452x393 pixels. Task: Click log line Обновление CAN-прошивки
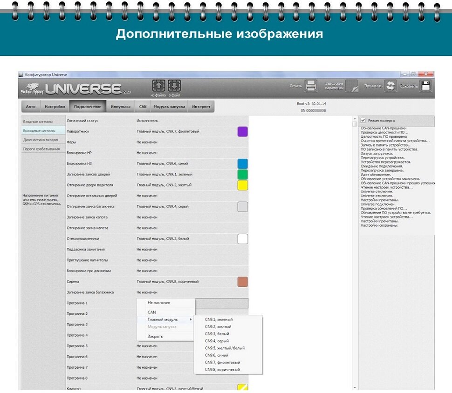[384, 128]
